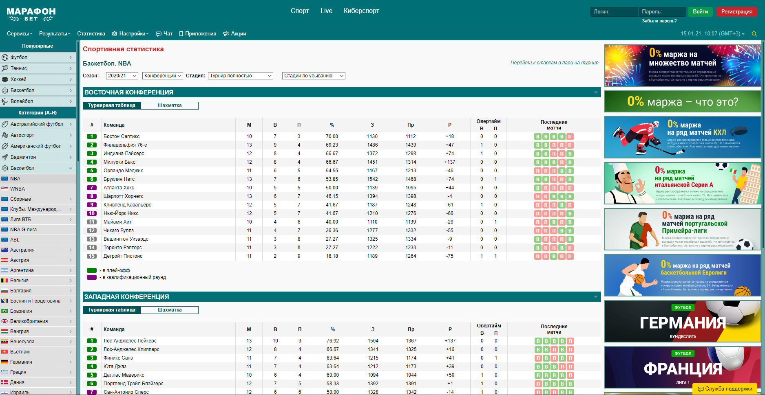Select NBA in basketball sidebar list
The height and width of the screenshot is (395, 765).
(38, 179)
